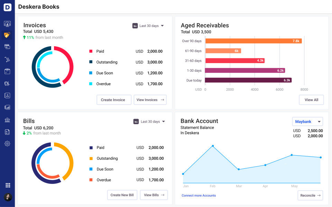
Task: Select the Sell price-tag icon in sidebar
Action: click(x=8, y=35)
